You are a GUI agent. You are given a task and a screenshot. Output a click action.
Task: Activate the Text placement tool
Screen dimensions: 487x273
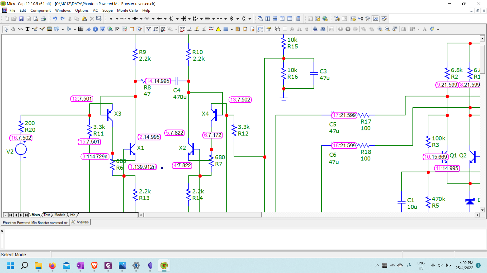pyautogui.click(x=27, y=29)
